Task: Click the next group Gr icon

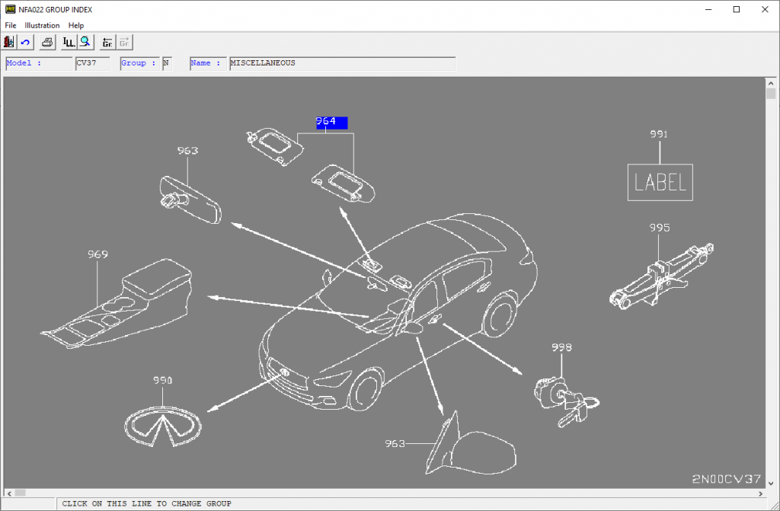Action: pos(123,42)
